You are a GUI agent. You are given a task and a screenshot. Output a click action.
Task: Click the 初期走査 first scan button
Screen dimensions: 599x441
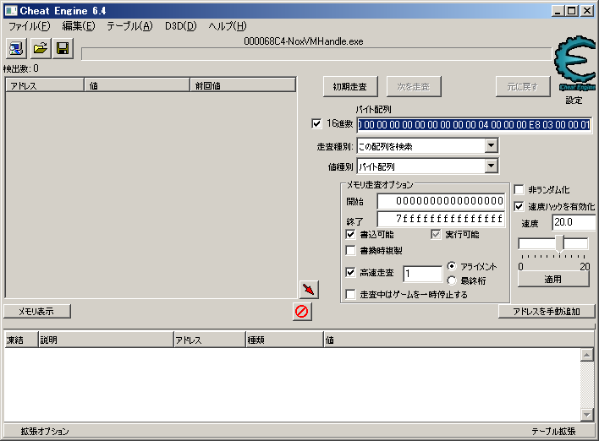(x=350, y=87)
